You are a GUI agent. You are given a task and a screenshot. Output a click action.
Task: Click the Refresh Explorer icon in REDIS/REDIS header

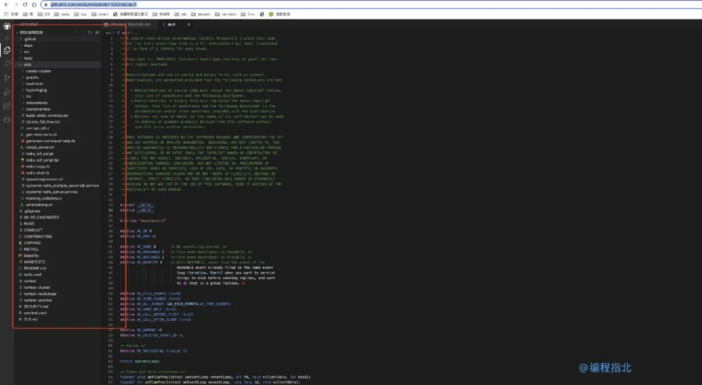[x=90, y=32]
